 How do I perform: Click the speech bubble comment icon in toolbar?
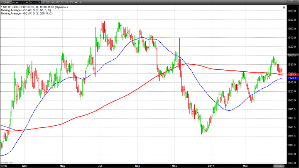(53, 2)
